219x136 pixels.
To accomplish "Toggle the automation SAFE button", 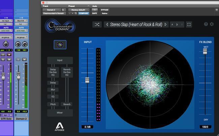I will 95,13.
